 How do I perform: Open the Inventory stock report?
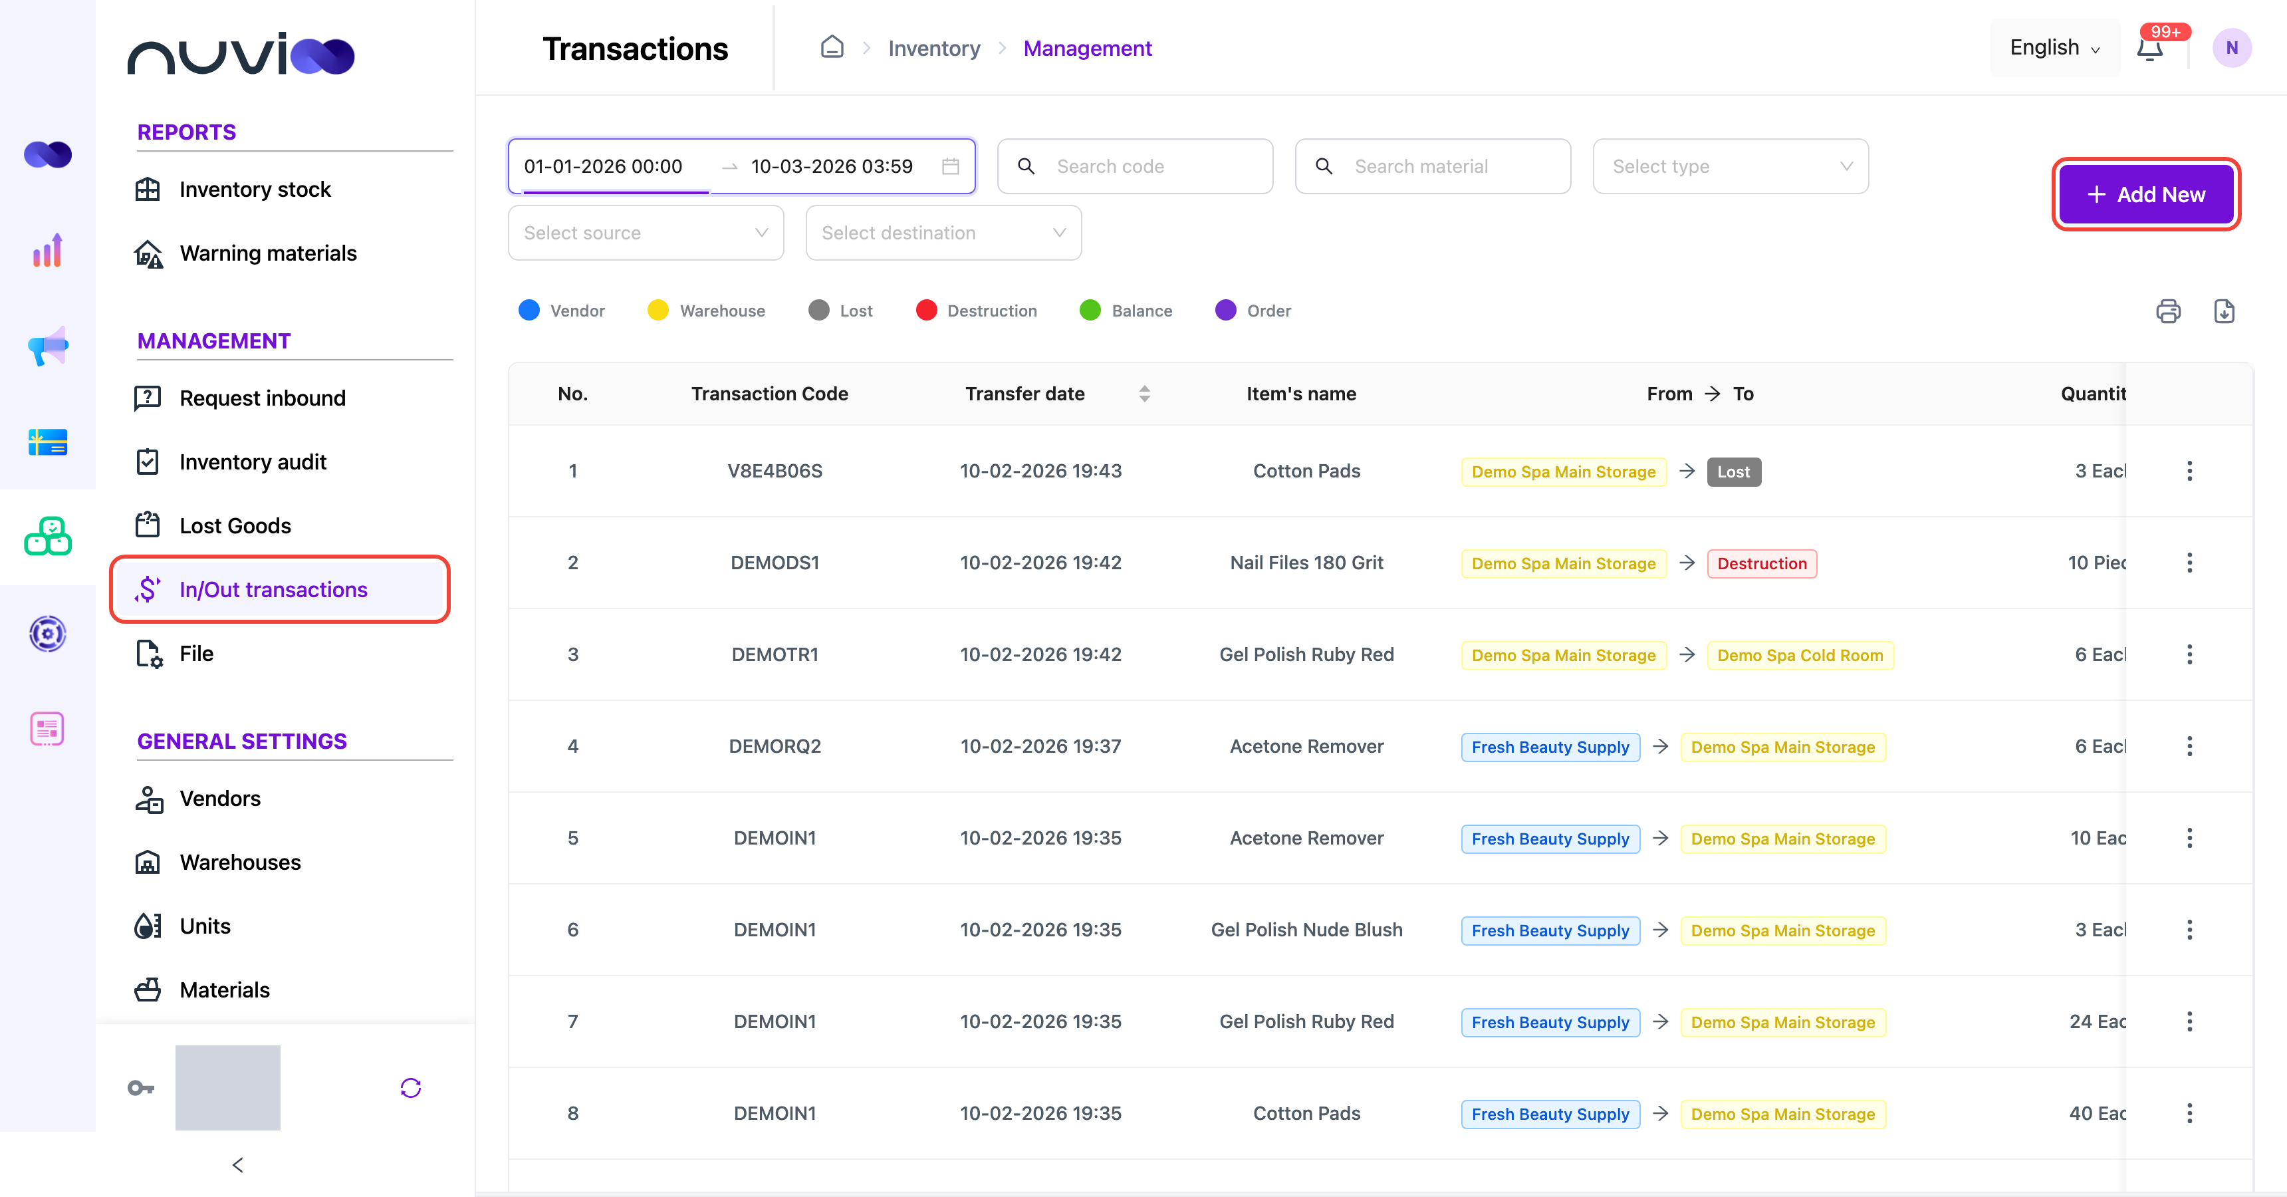pos(254,189)
